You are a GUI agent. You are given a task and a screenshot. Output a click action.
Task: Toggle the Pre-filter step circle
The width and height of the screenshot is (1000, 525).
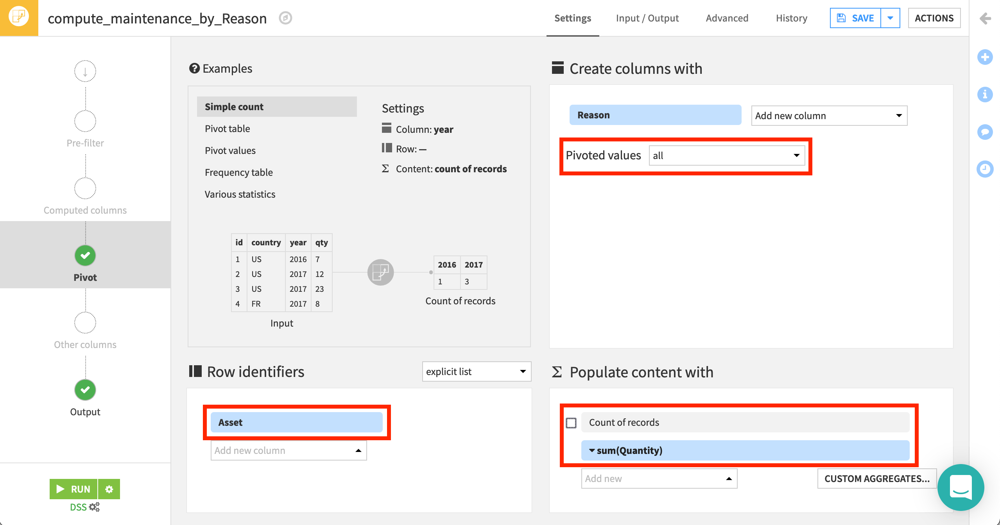[x=85, y=121]
